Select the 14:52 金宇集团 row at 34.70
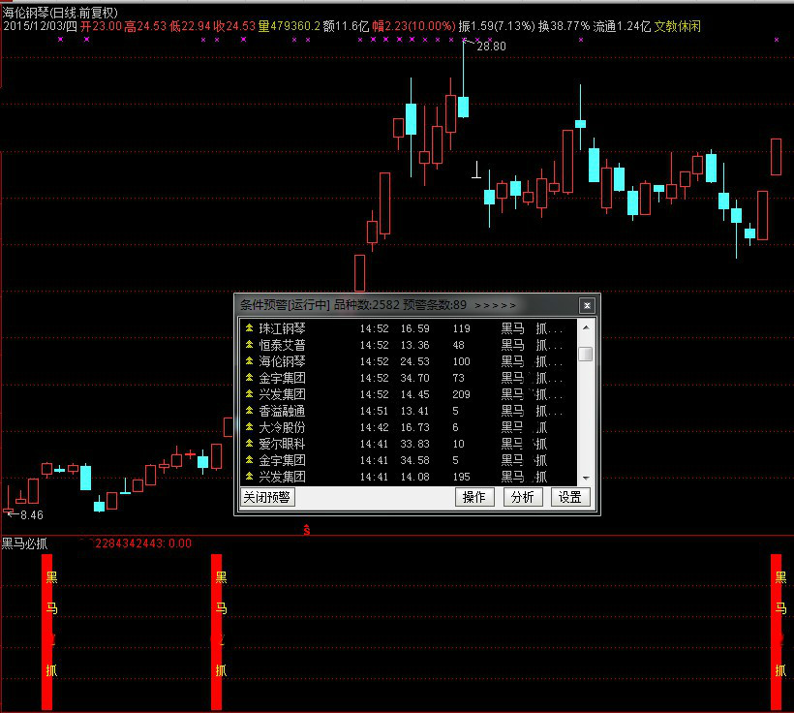The image size is (794, 713). tap(407, 378)
